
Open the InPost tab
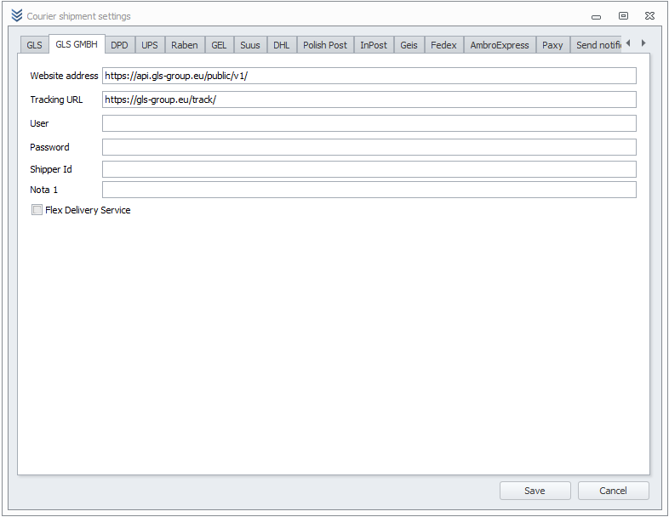click(x=374, y=45)
